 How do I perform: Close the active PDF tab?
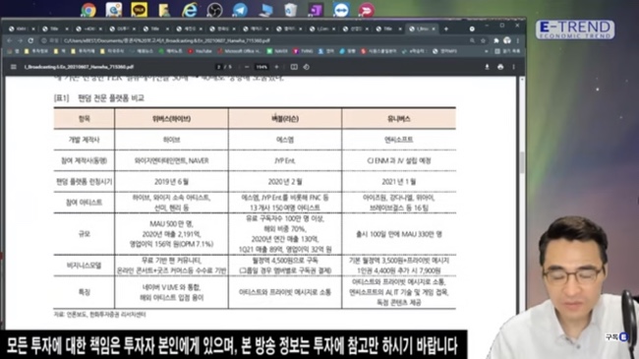click(434, 29)
